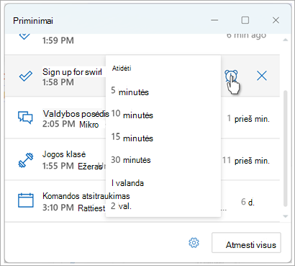Click the 6 d. due label
This screenshot has height=266, width=295.
[x=248, y=202]
